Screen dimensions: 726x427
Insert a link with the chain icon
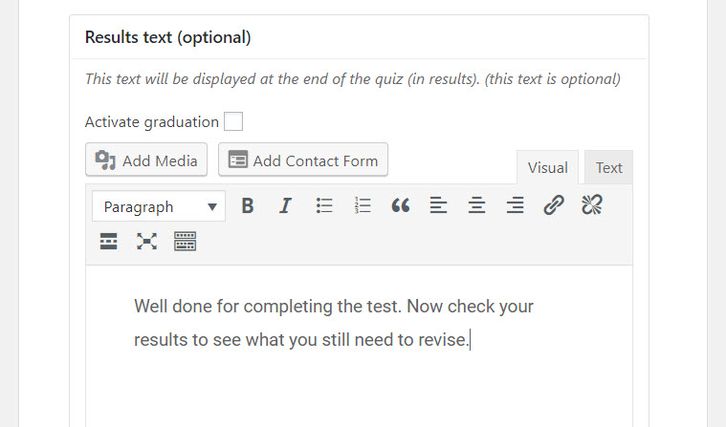coord(553,205)
